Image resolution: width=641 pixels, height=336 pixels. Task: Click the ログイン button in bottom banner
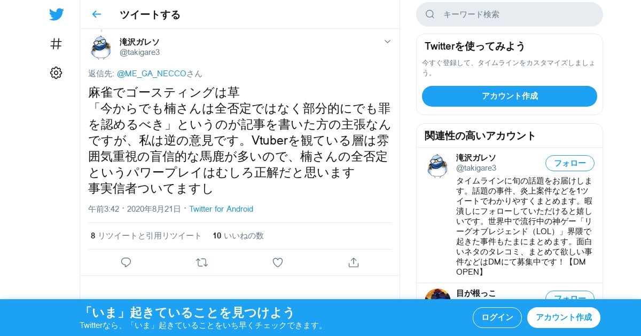click(497, 317)
